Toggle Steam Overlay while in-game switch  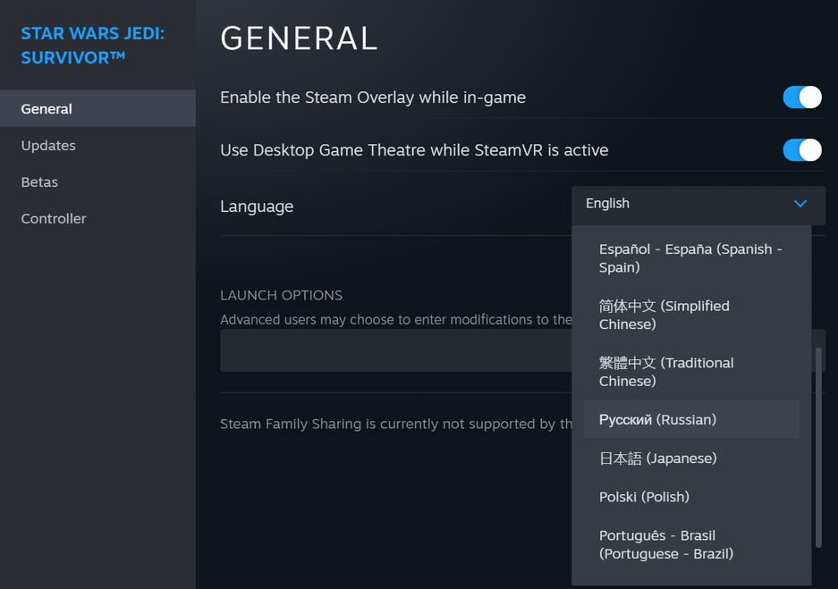pos(801,97)
